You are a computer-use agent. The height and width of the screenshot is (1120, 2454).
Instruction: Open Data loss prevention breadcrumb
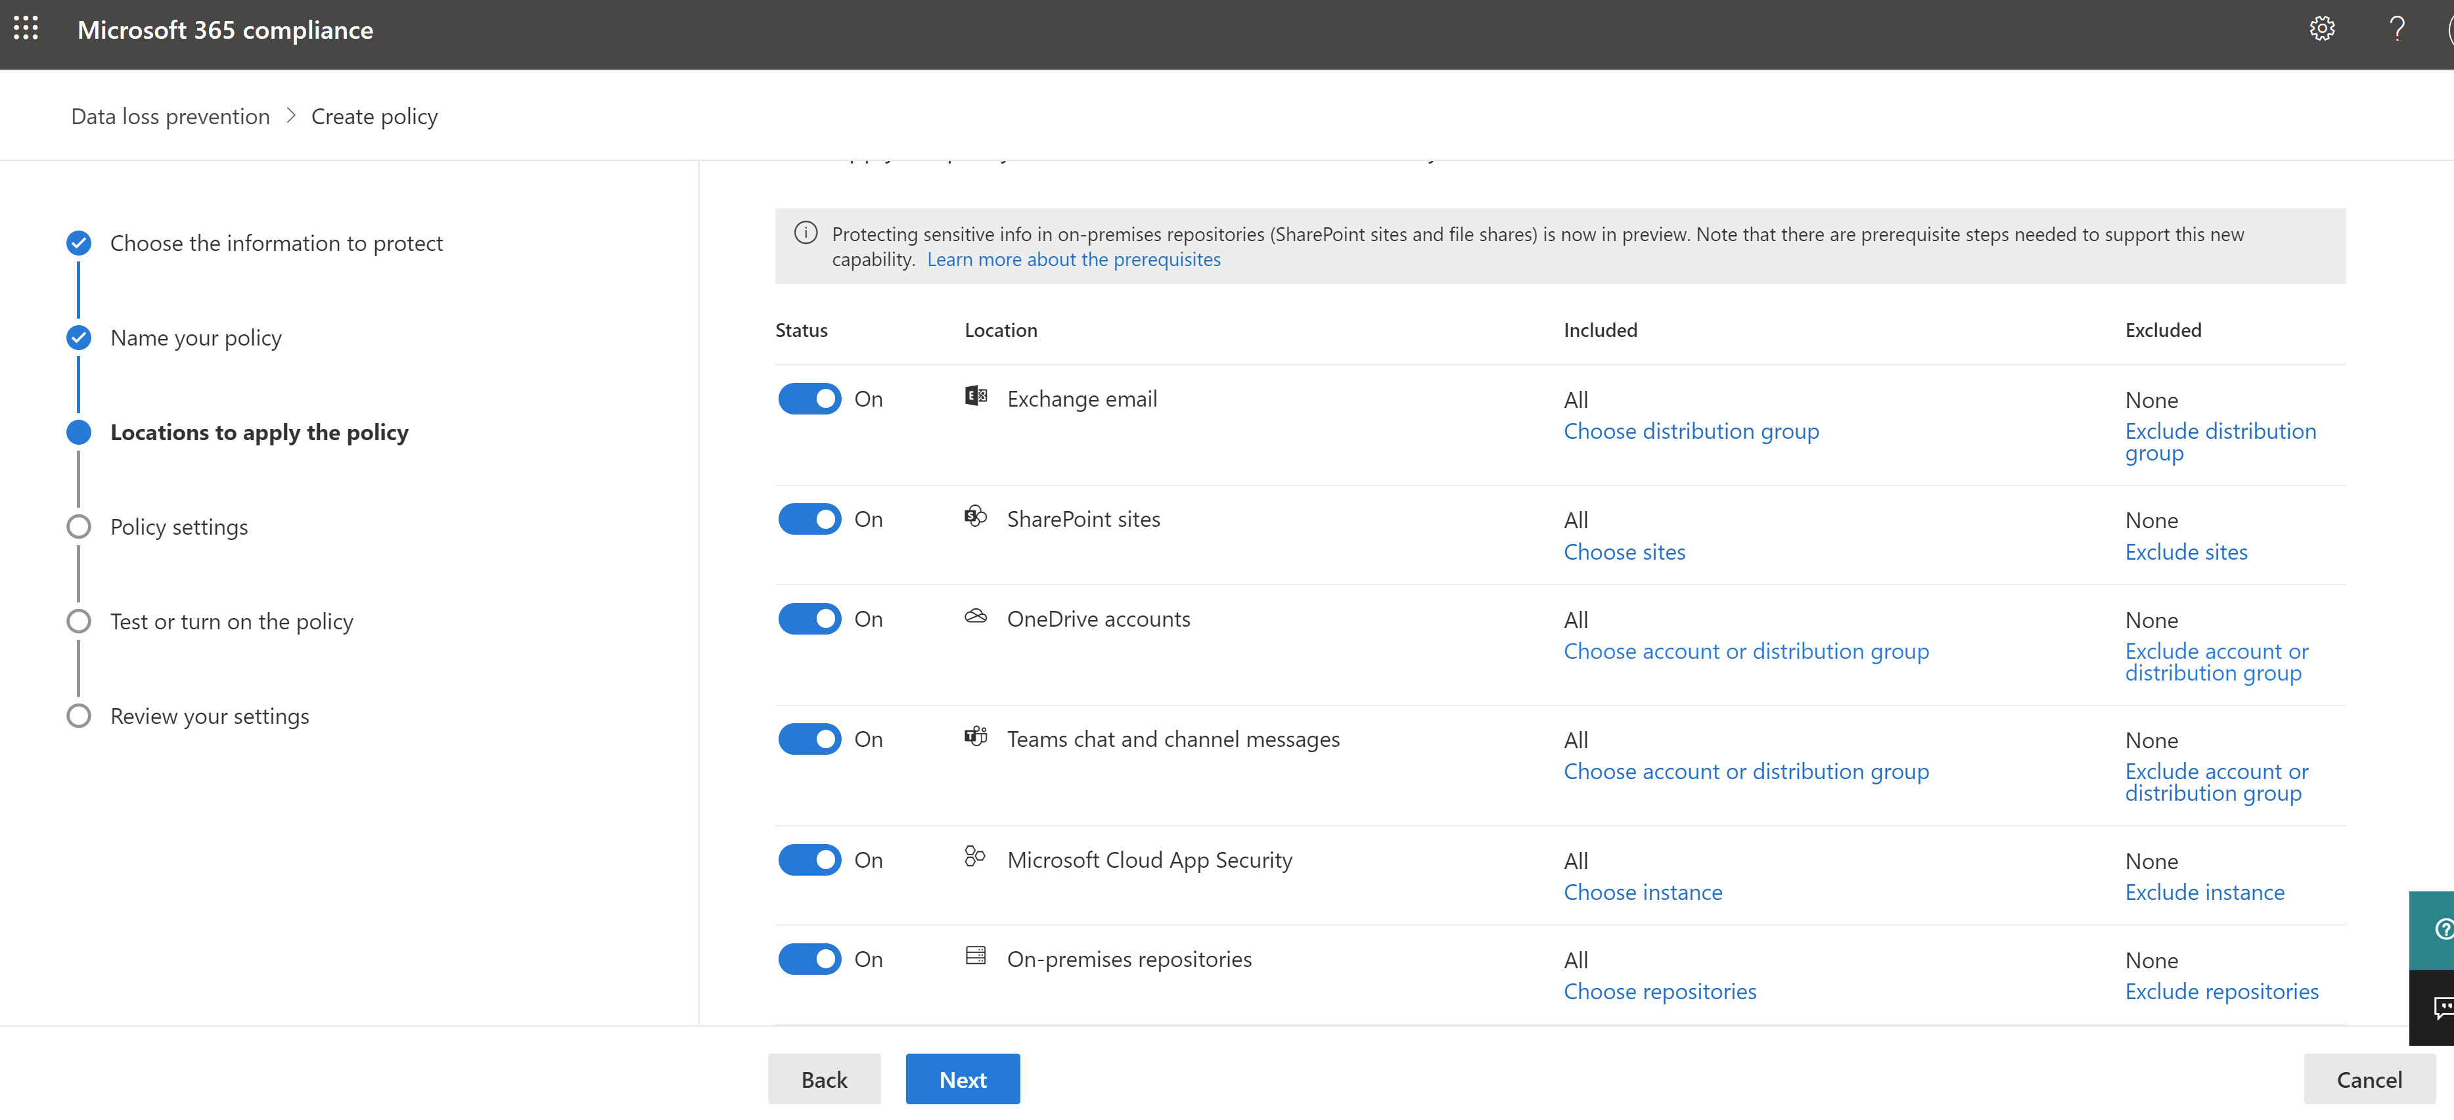pos(171,116)
